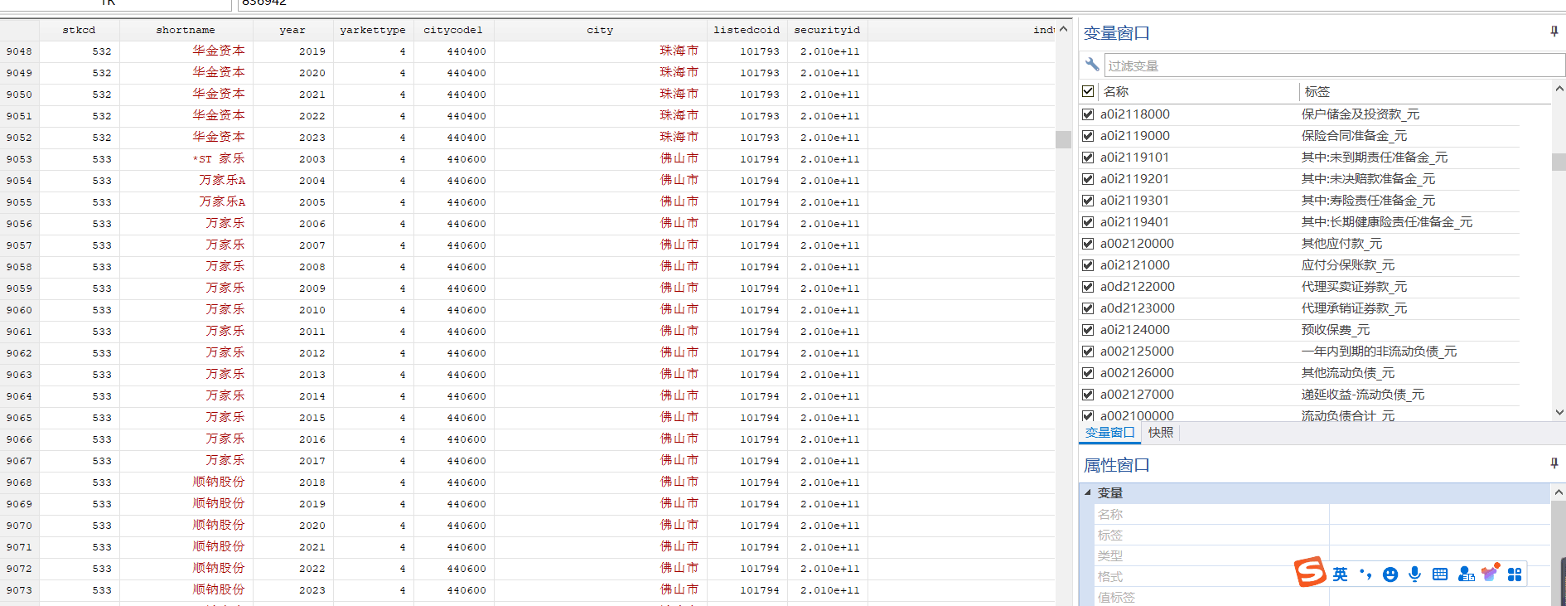
Task: Open the Sogou skin shirt icon
Action: (x=1491, y=573)
